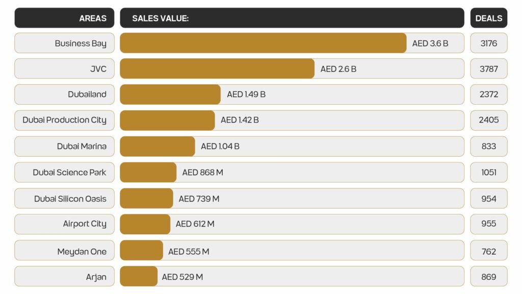Choose the Dubai Production City label
Image resolution: width=522 pixels, height=294 pixels.
click(x=64, y=120)
